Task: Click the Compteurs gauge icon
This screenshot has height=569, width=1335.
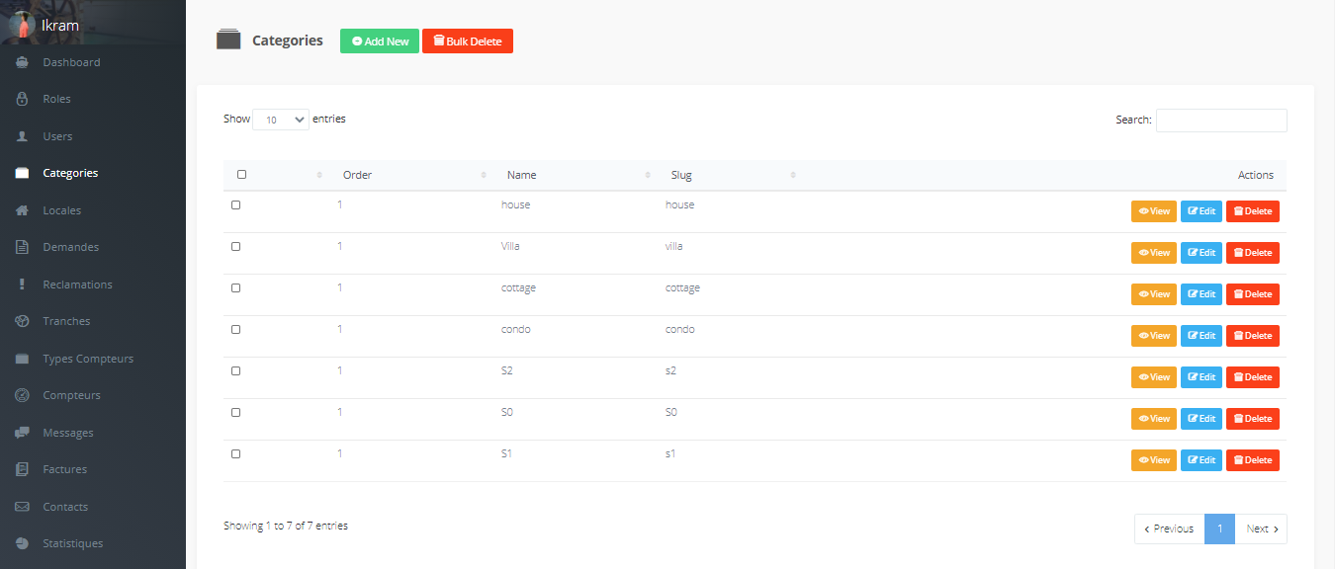Action: (22, 395)
